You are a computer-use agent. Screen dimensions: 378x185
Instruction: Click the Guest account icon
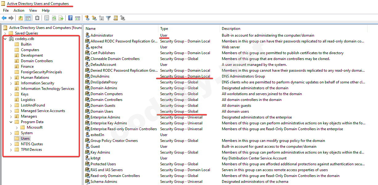pos(87,147)
